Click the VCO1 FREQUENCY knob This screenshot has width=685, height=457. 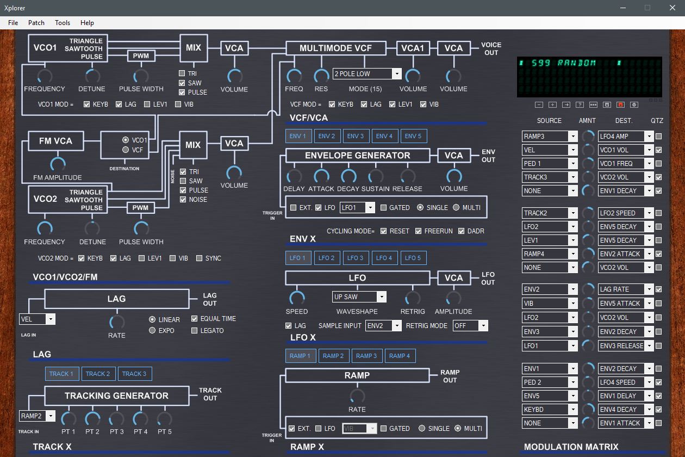[x=45, y=76]
